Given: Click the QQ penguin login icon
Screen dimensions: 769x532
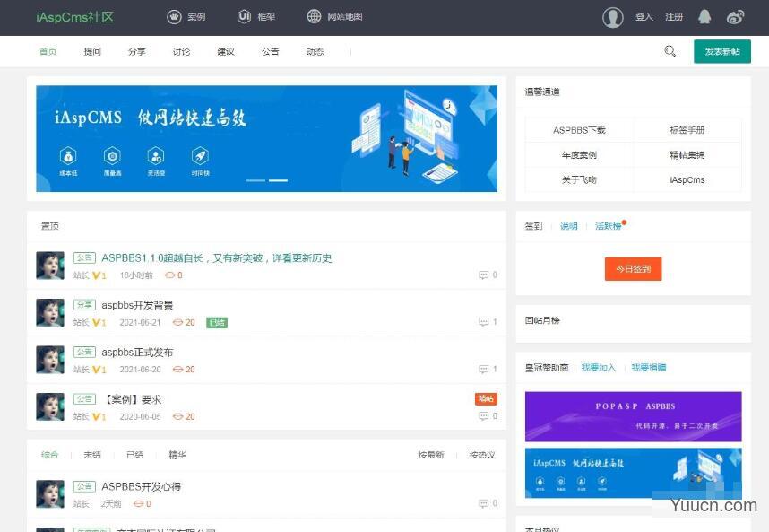Looking at the screenshot, I should [704, 17].
